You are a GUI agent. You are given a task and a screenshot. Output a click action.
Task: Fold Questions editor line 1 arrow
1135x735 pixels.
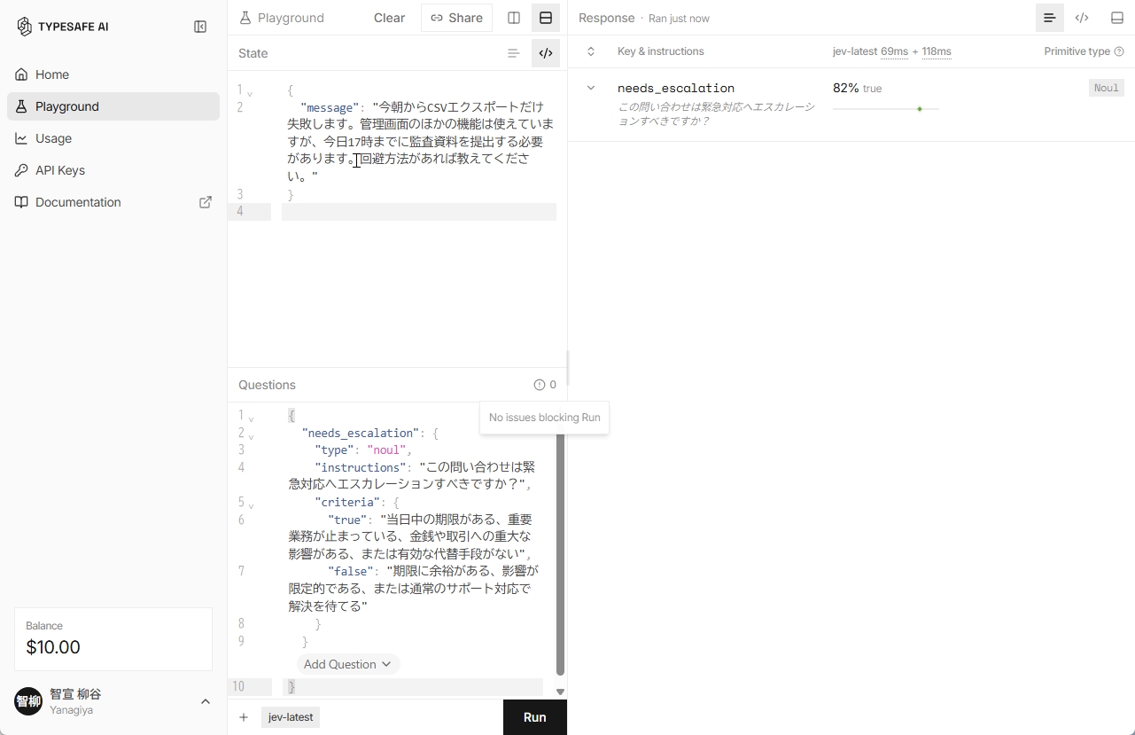[x=251, y=418]
